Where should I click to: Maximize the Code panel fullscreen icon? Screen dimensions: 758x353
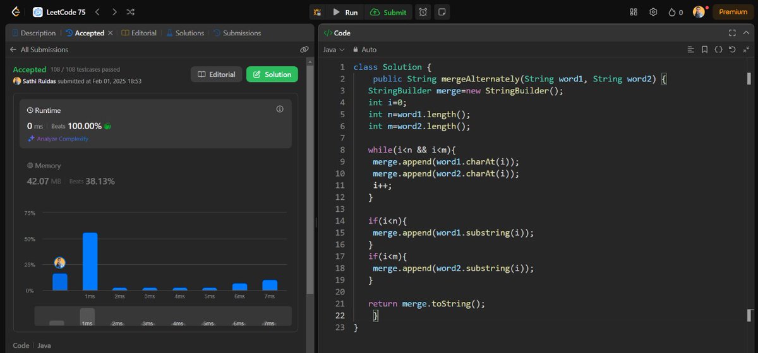732,33
